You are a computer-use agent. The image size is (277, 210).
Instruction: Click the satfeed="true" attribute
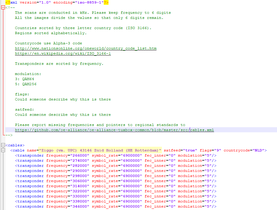[180, 150]
